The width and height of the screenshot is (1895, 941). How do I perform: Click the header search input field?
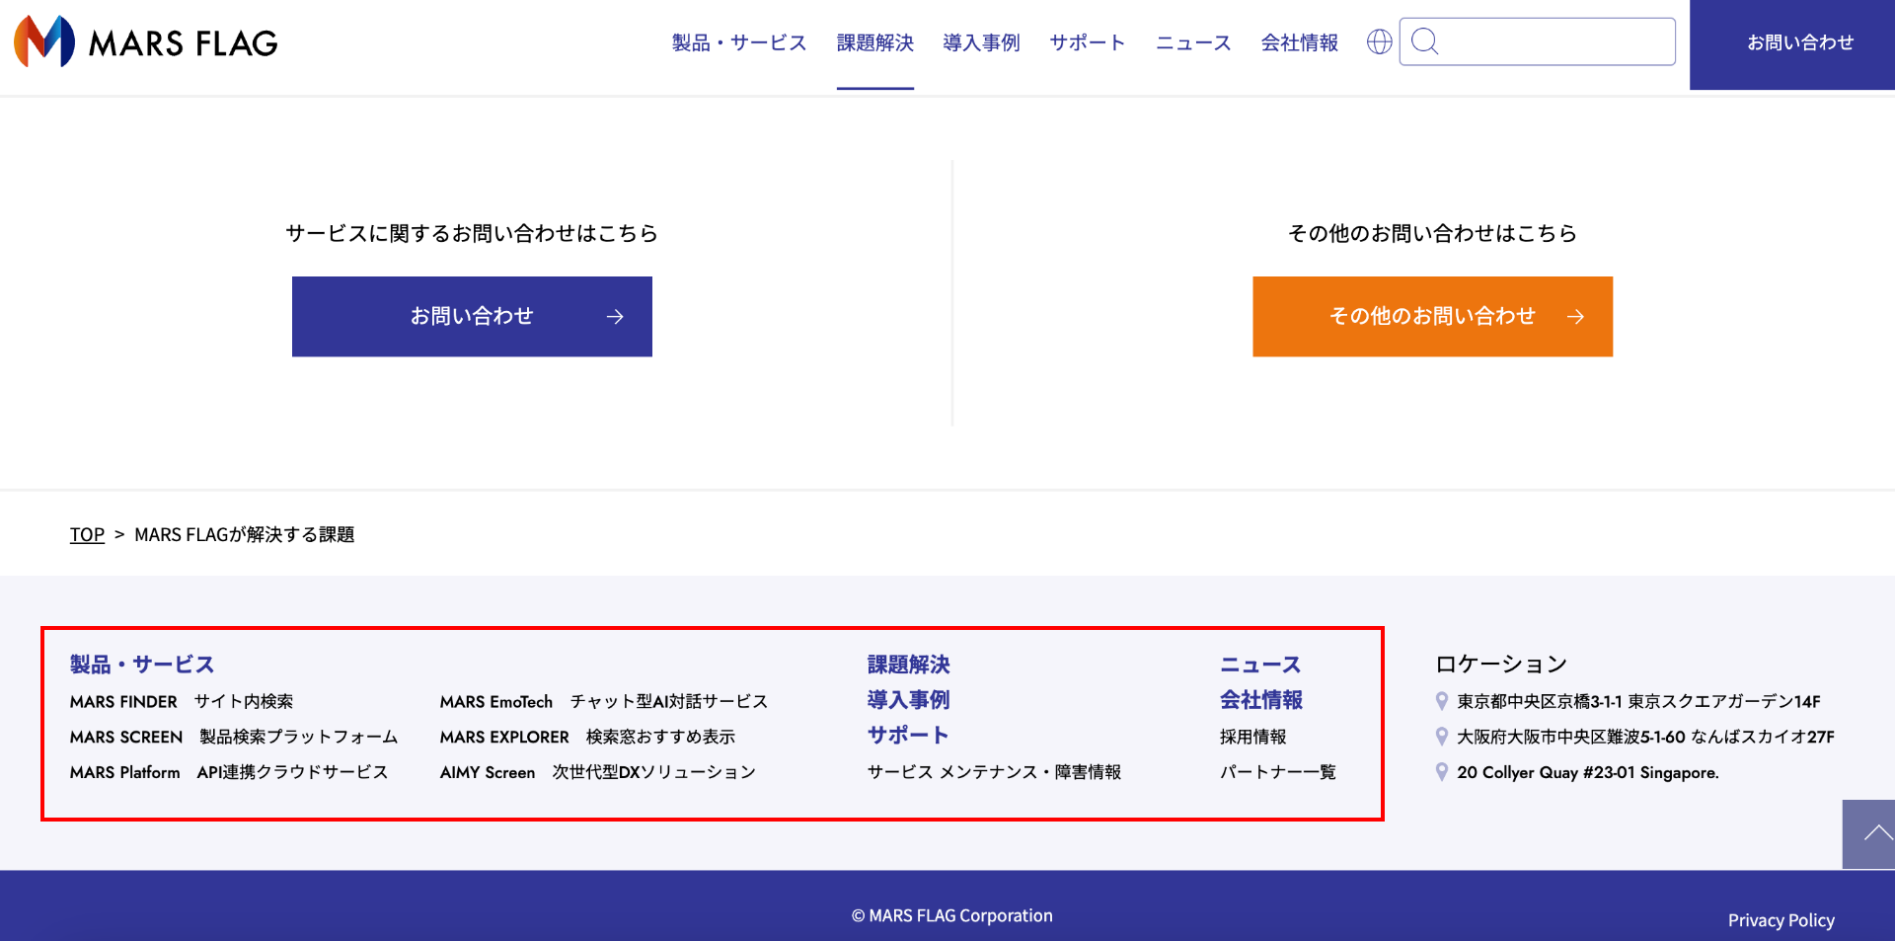1538,41
